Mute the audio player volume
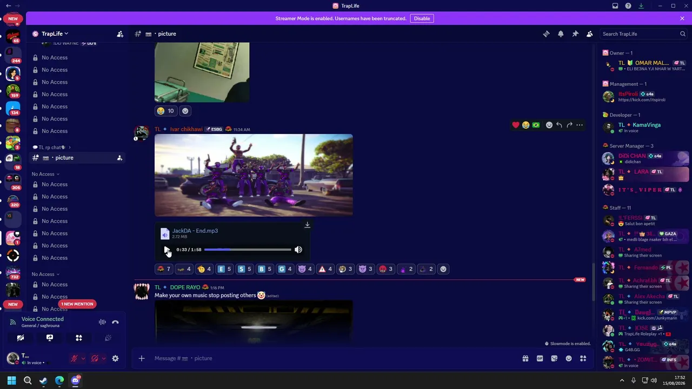This screenshot has width=692, height=389. 298,250
